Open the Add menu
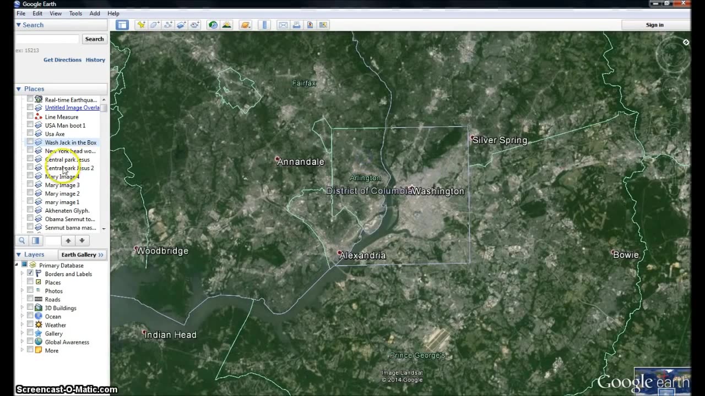 click(x=95, y=13)
